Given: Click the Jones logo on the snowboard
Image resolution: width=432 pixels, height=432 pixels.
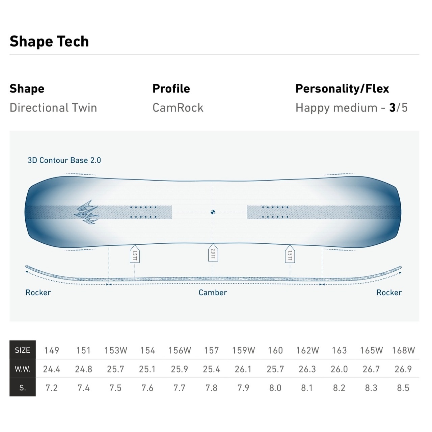Looking at the screenshot, I should [86, 212].
